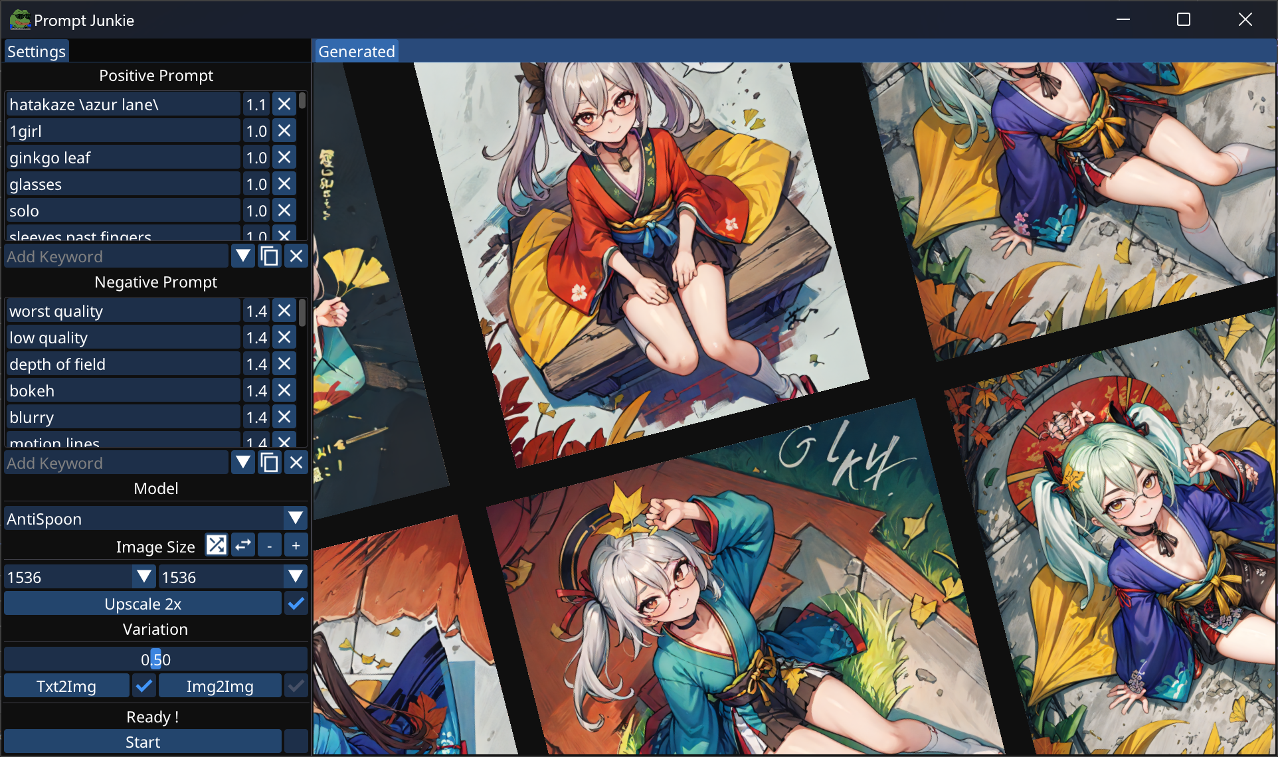Remove the 'hatakaze \azur lane\' keyword
Viewport: 1278px width, 757px height.
point(284,104)
